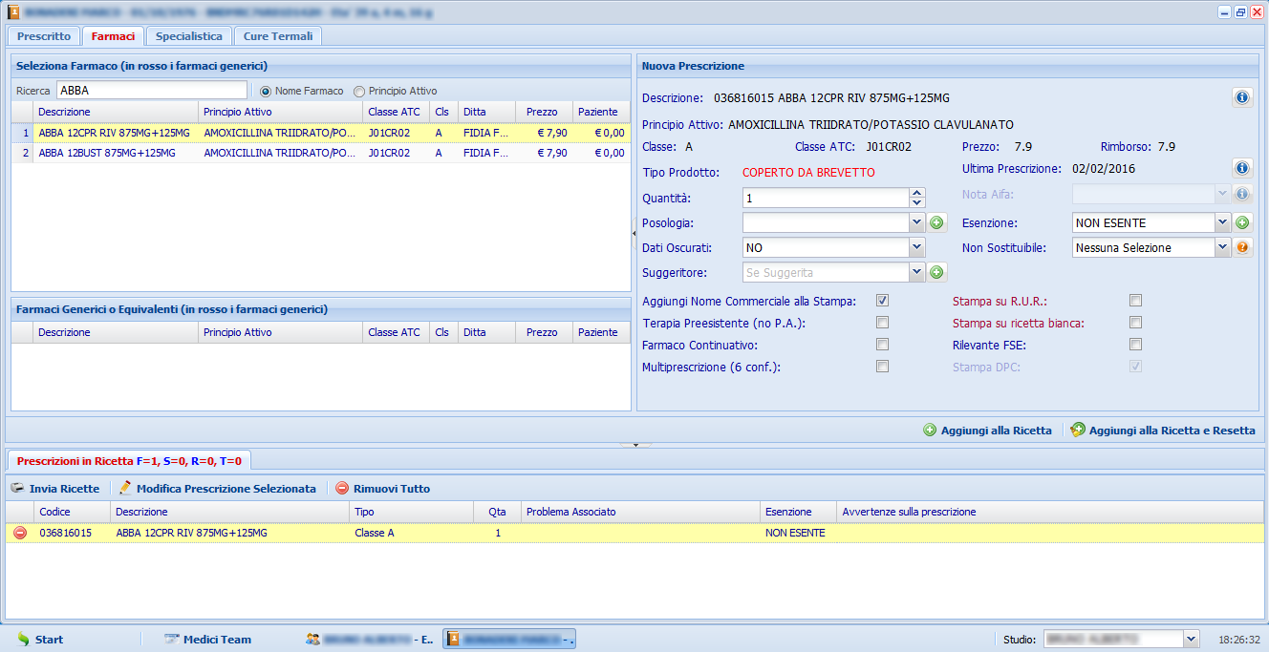Collapse the bottom panel via splitter arrow
1269x652 pixels.
coord(634,445)
